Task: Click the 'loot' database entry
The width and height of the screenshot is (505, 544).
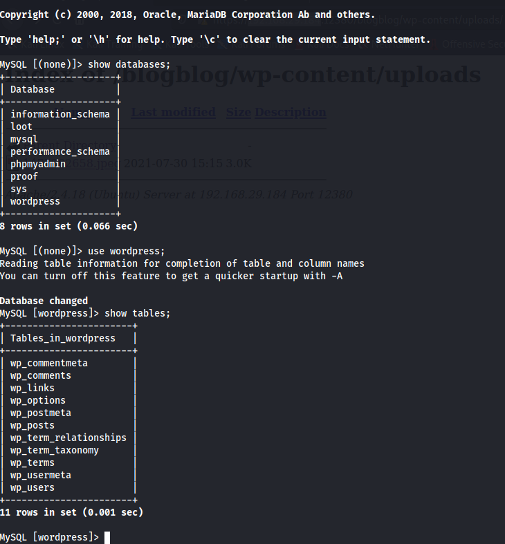Action: (x=21, y=126)
